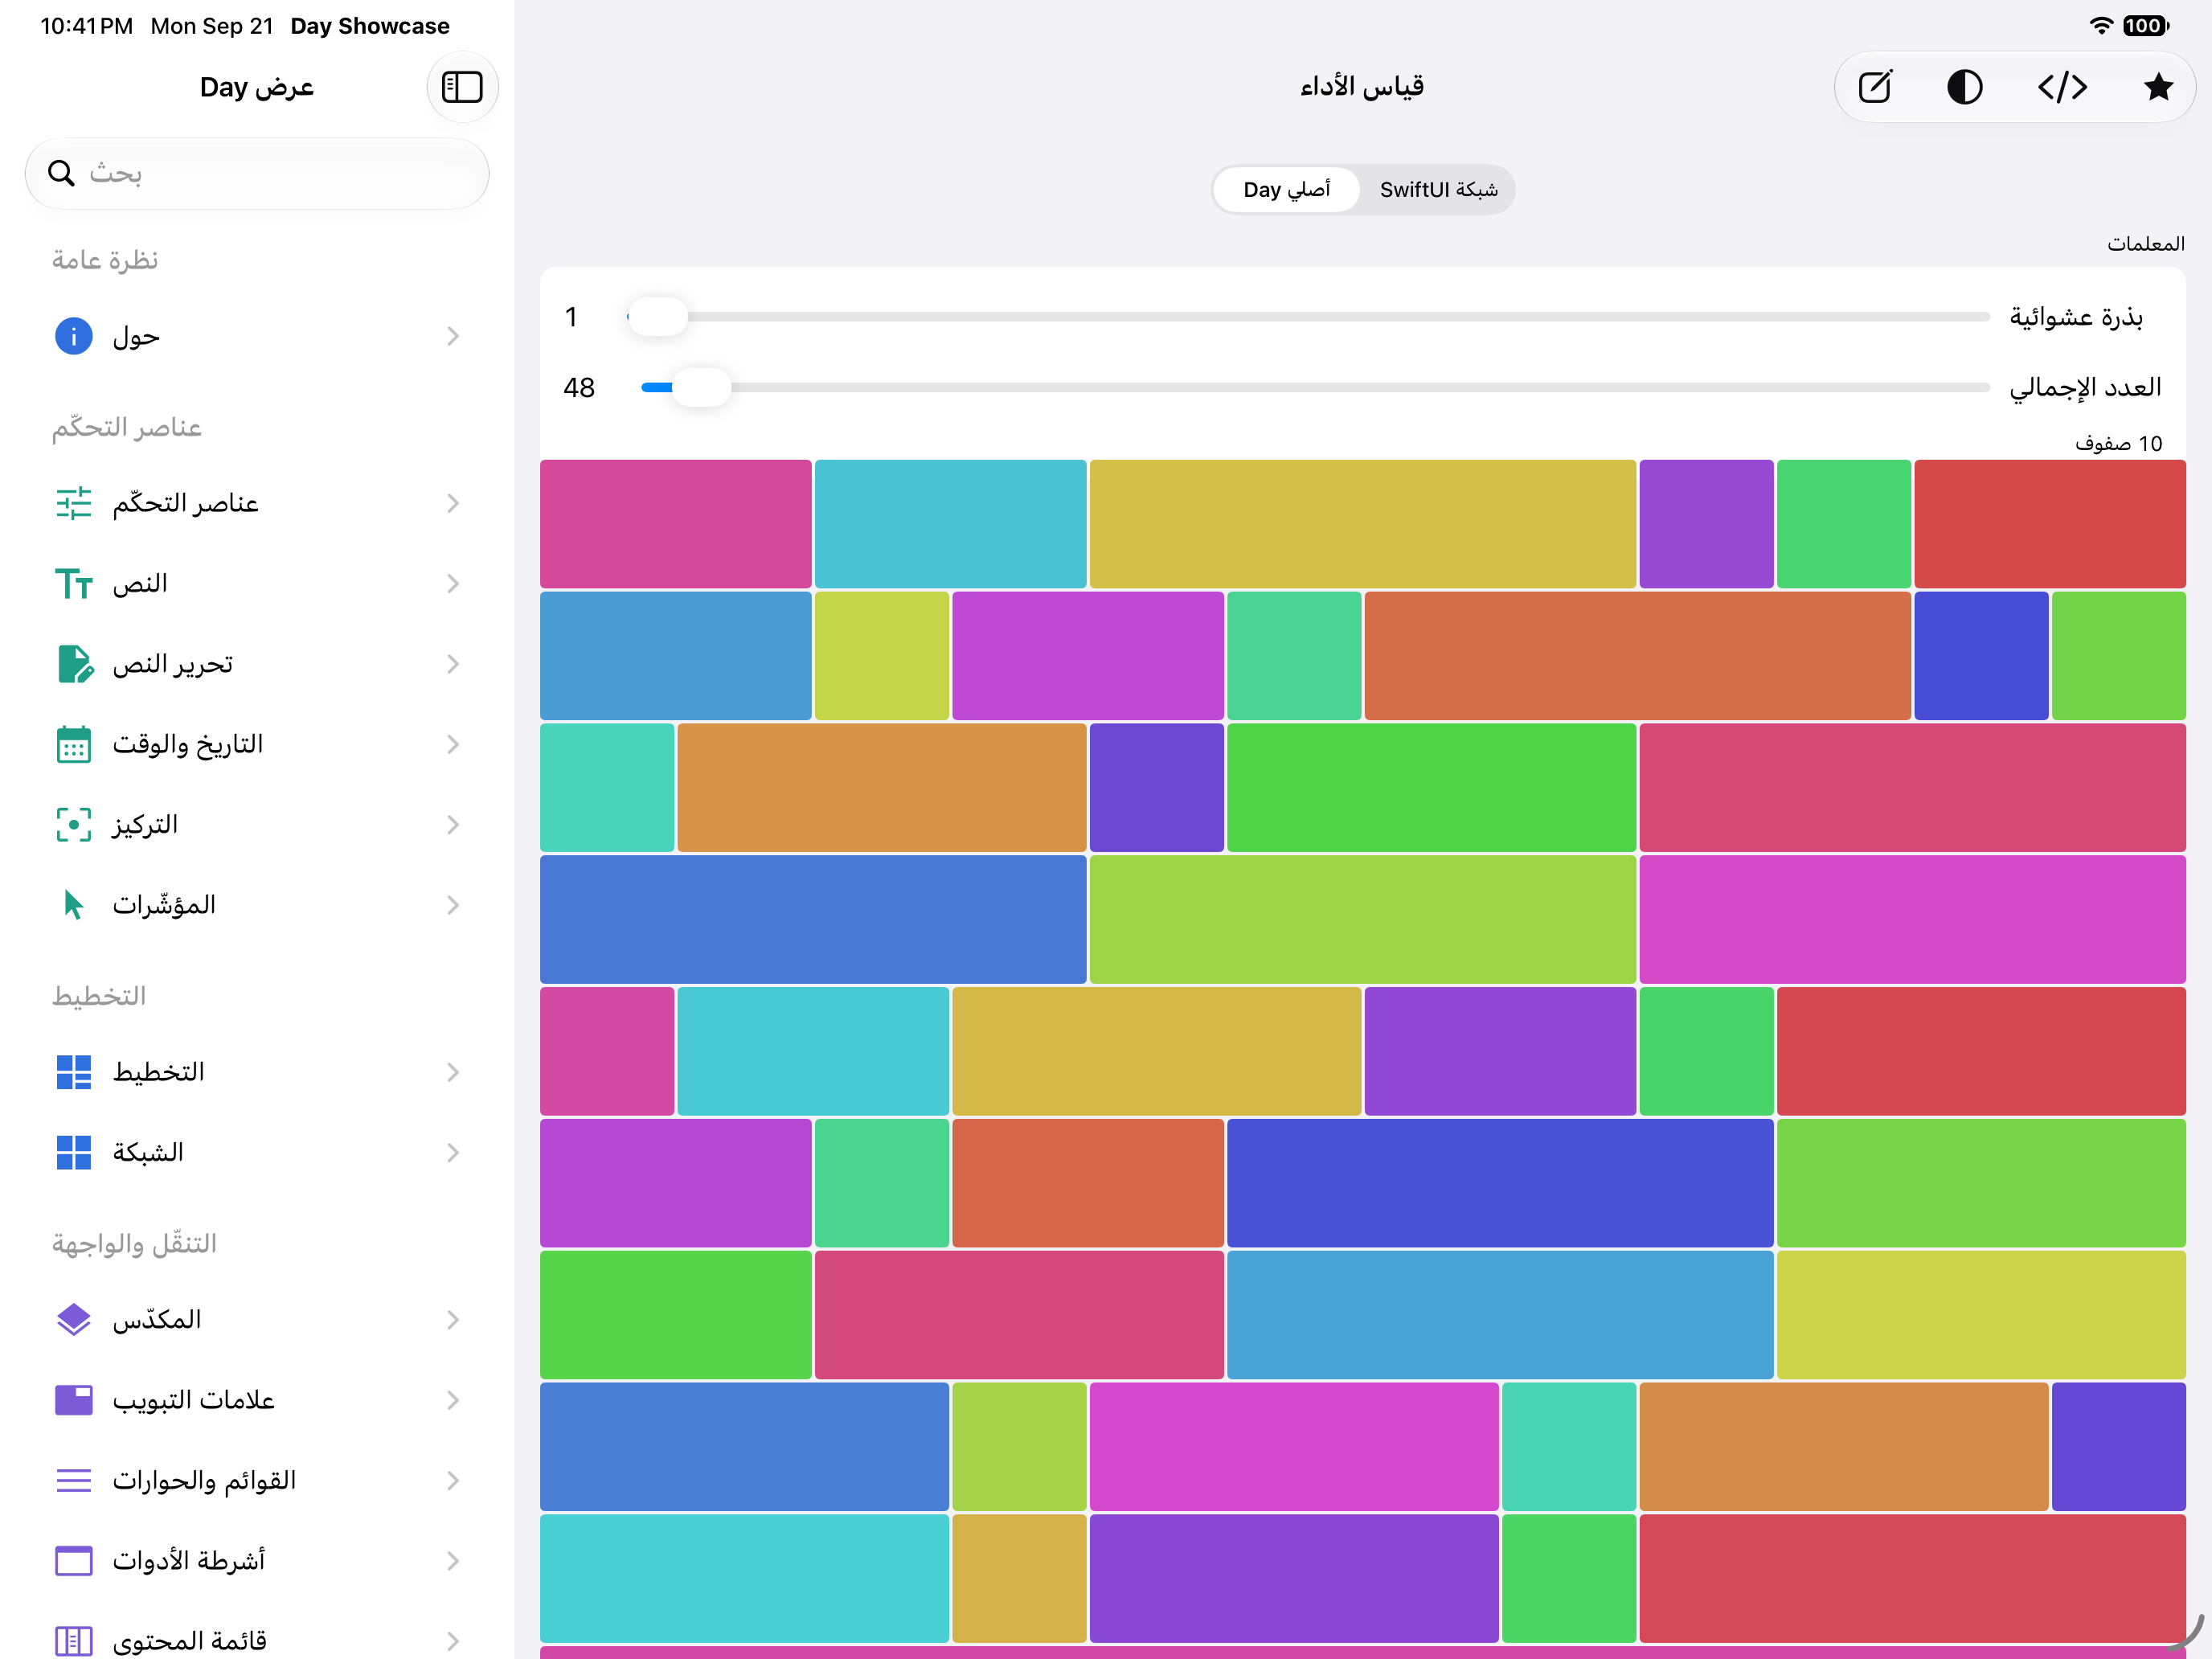Open the المكدّس sidebar item
Image resolution: width=2212 pixels, height=1659 pixels.
257,1320
